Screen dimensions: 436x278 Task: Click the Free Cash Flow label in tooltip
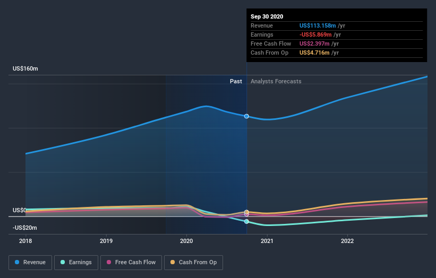(271, 44)
